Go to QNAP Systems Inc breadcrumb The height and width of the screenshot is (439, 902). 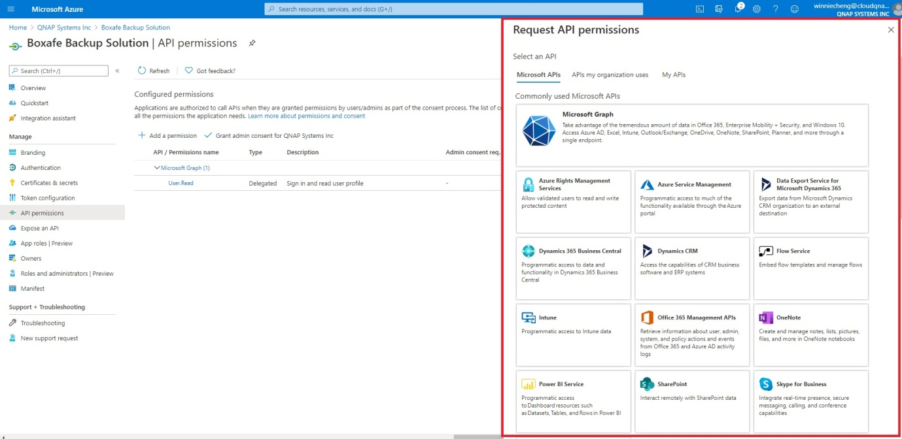(x=64, y=27)
